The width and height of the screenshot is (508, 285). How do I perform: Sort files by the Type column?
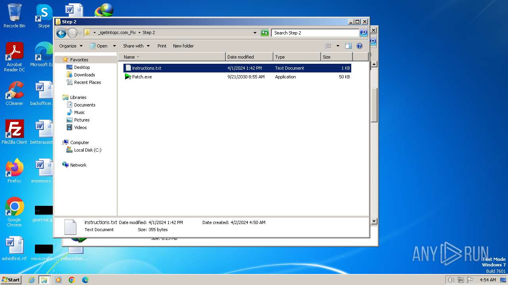[x=297, y=57]
